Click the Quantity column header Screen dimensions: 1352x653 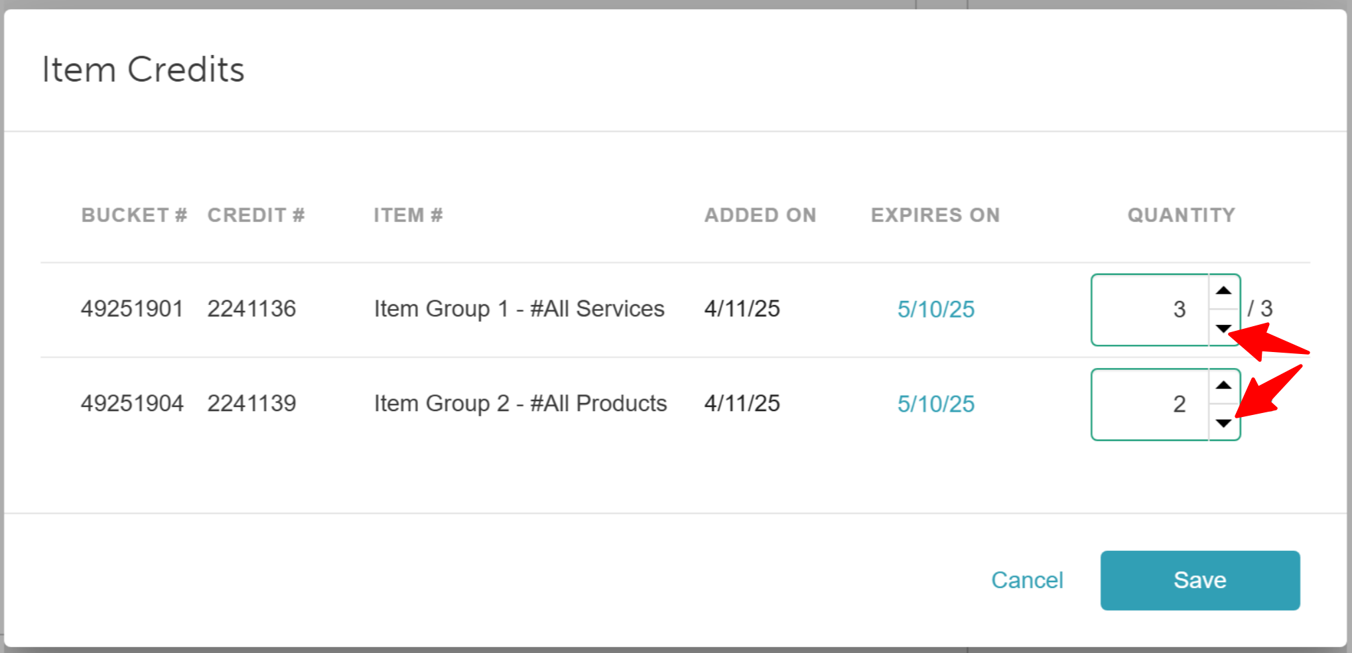tap(1181, 215)
